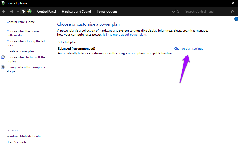
Task: Go up one level with the up arrow
Action: (x=23, y=12)
